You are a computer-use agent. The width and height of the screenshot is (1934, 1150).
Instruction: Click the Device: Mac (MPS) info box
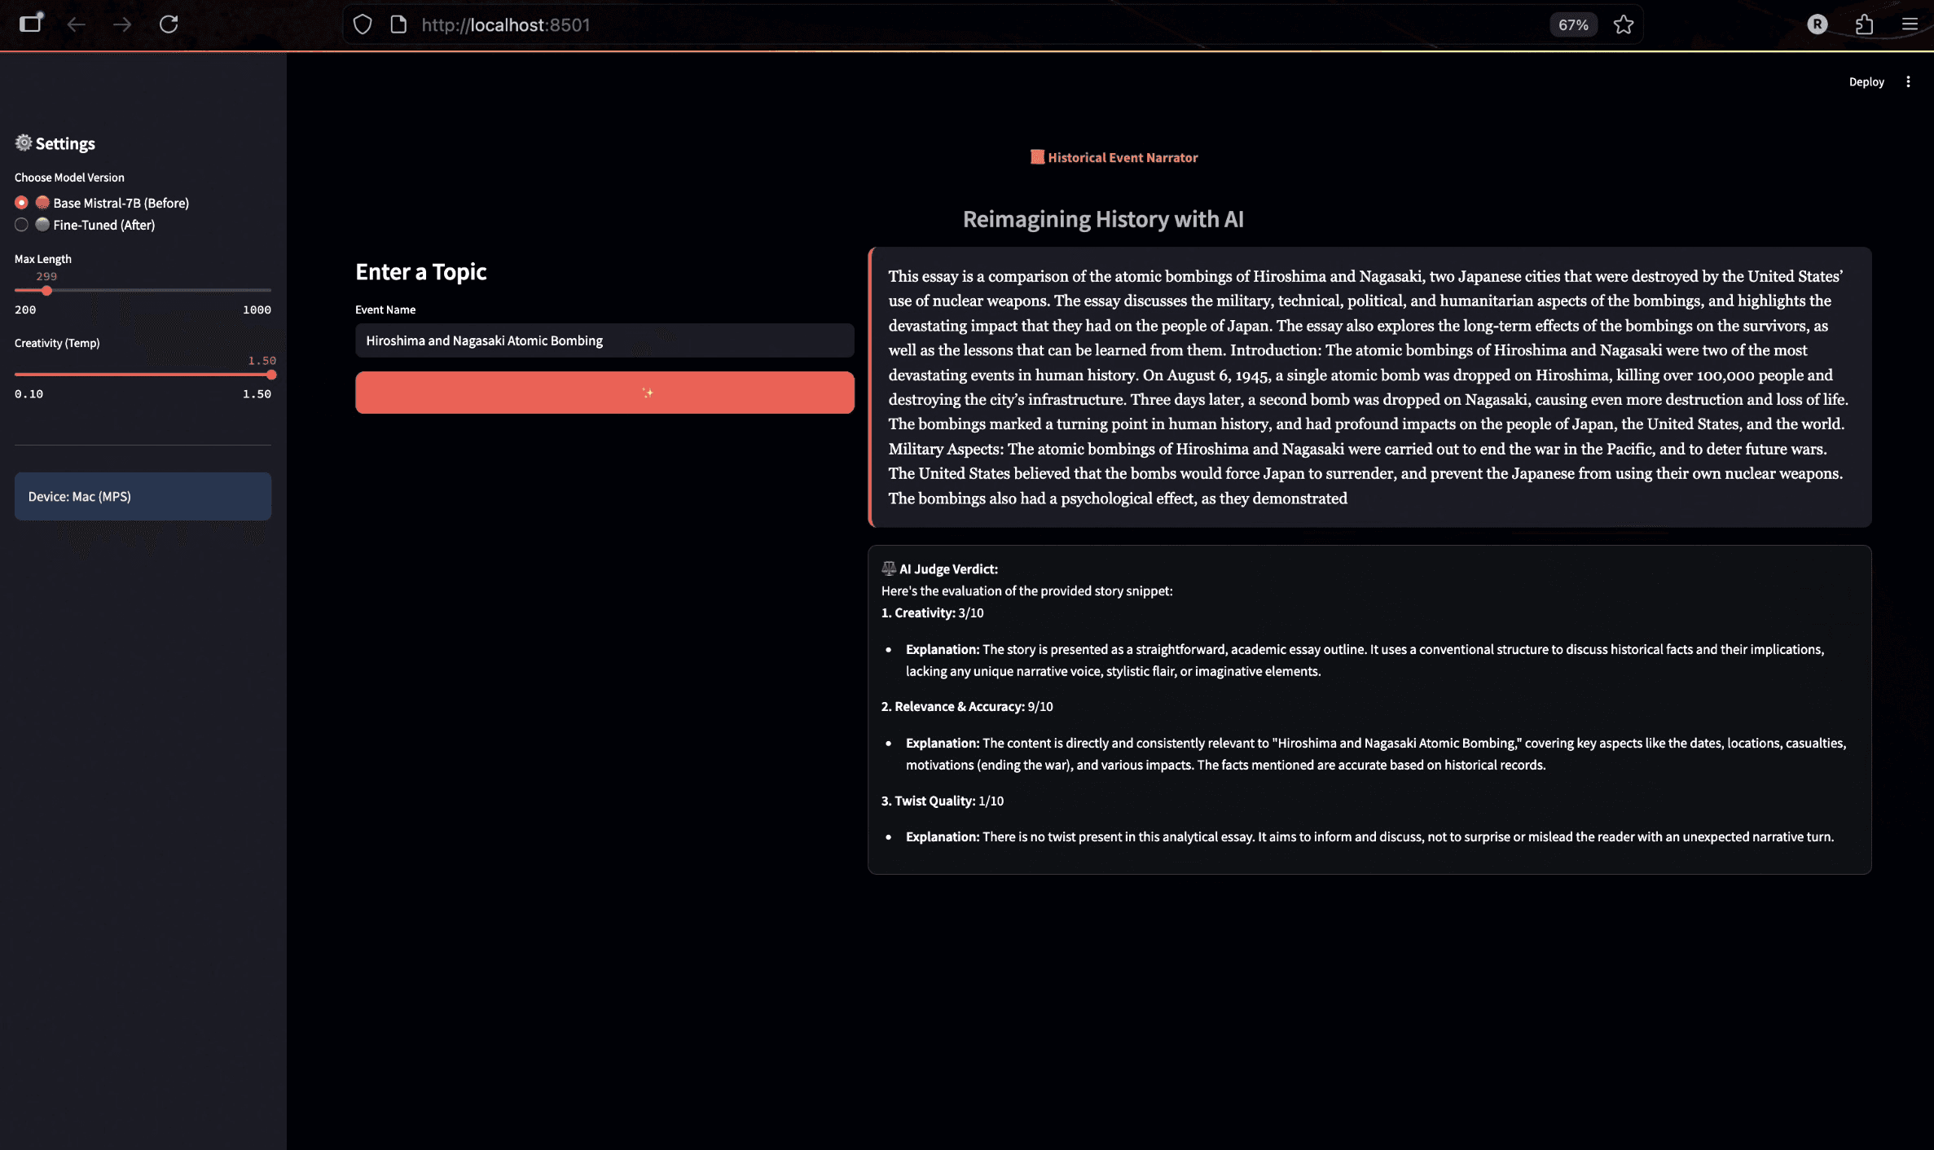pos(143,496)
